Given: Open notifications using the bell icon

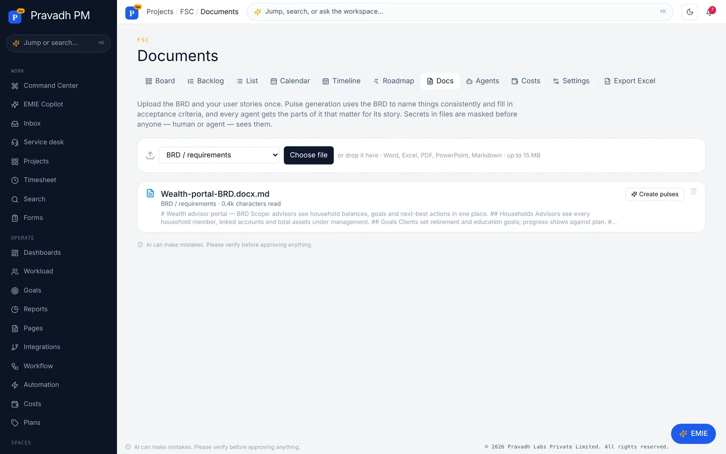Looking at the screenshot, I should 710,12.
